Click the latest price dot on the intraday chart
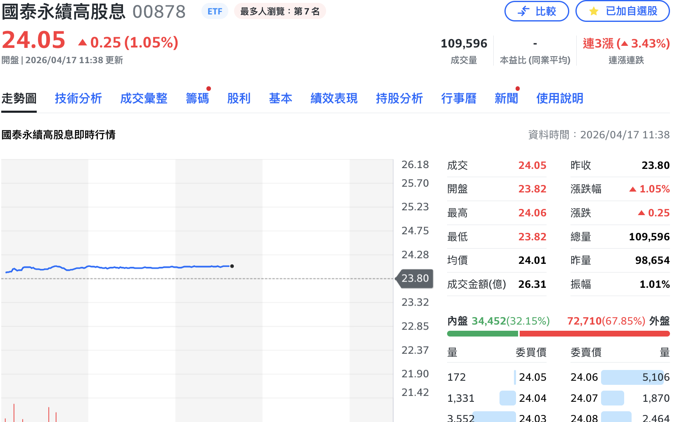The height and width of the screenshot is (422, 677). [232, 266]
